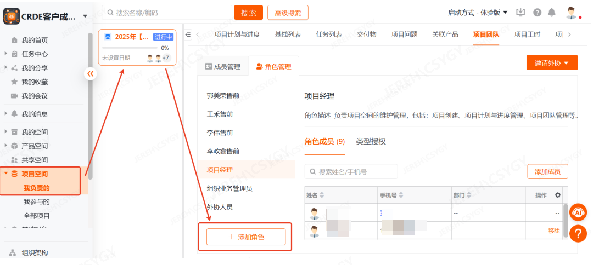Expand 任务中心 in the sidebar tree
The height and width of the screenshot is (265, 599).
click(6, 54)
